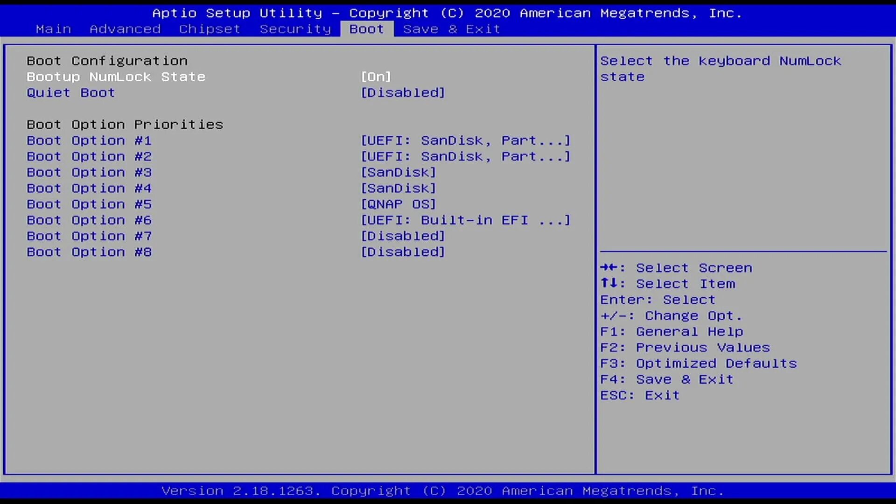Click F4: Save & Exit help entry
The width and height of the screenshot is (896, 504).
click(666, 379)
